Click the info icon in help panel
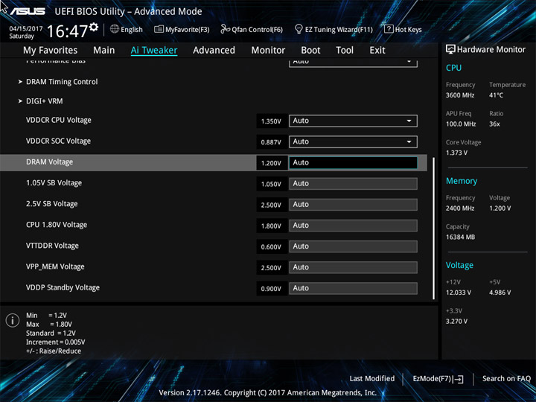This screenshot has height=402, width=536. 13,321
